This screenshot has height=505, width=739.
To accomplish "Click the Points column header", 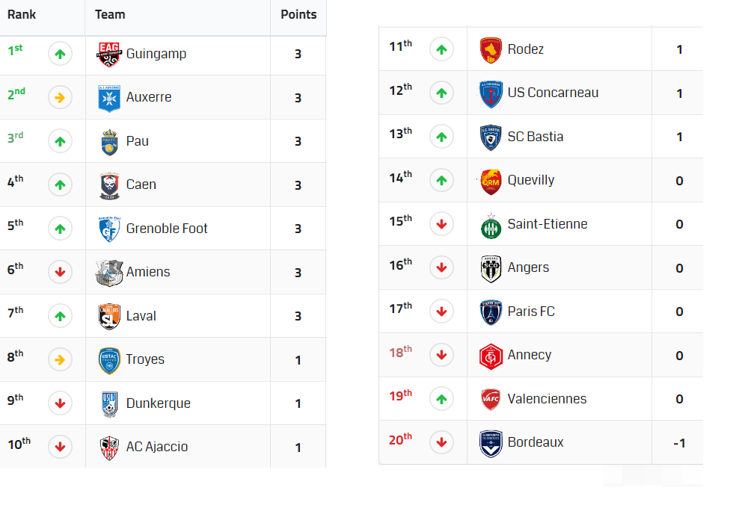I will (x=298, y=15).
